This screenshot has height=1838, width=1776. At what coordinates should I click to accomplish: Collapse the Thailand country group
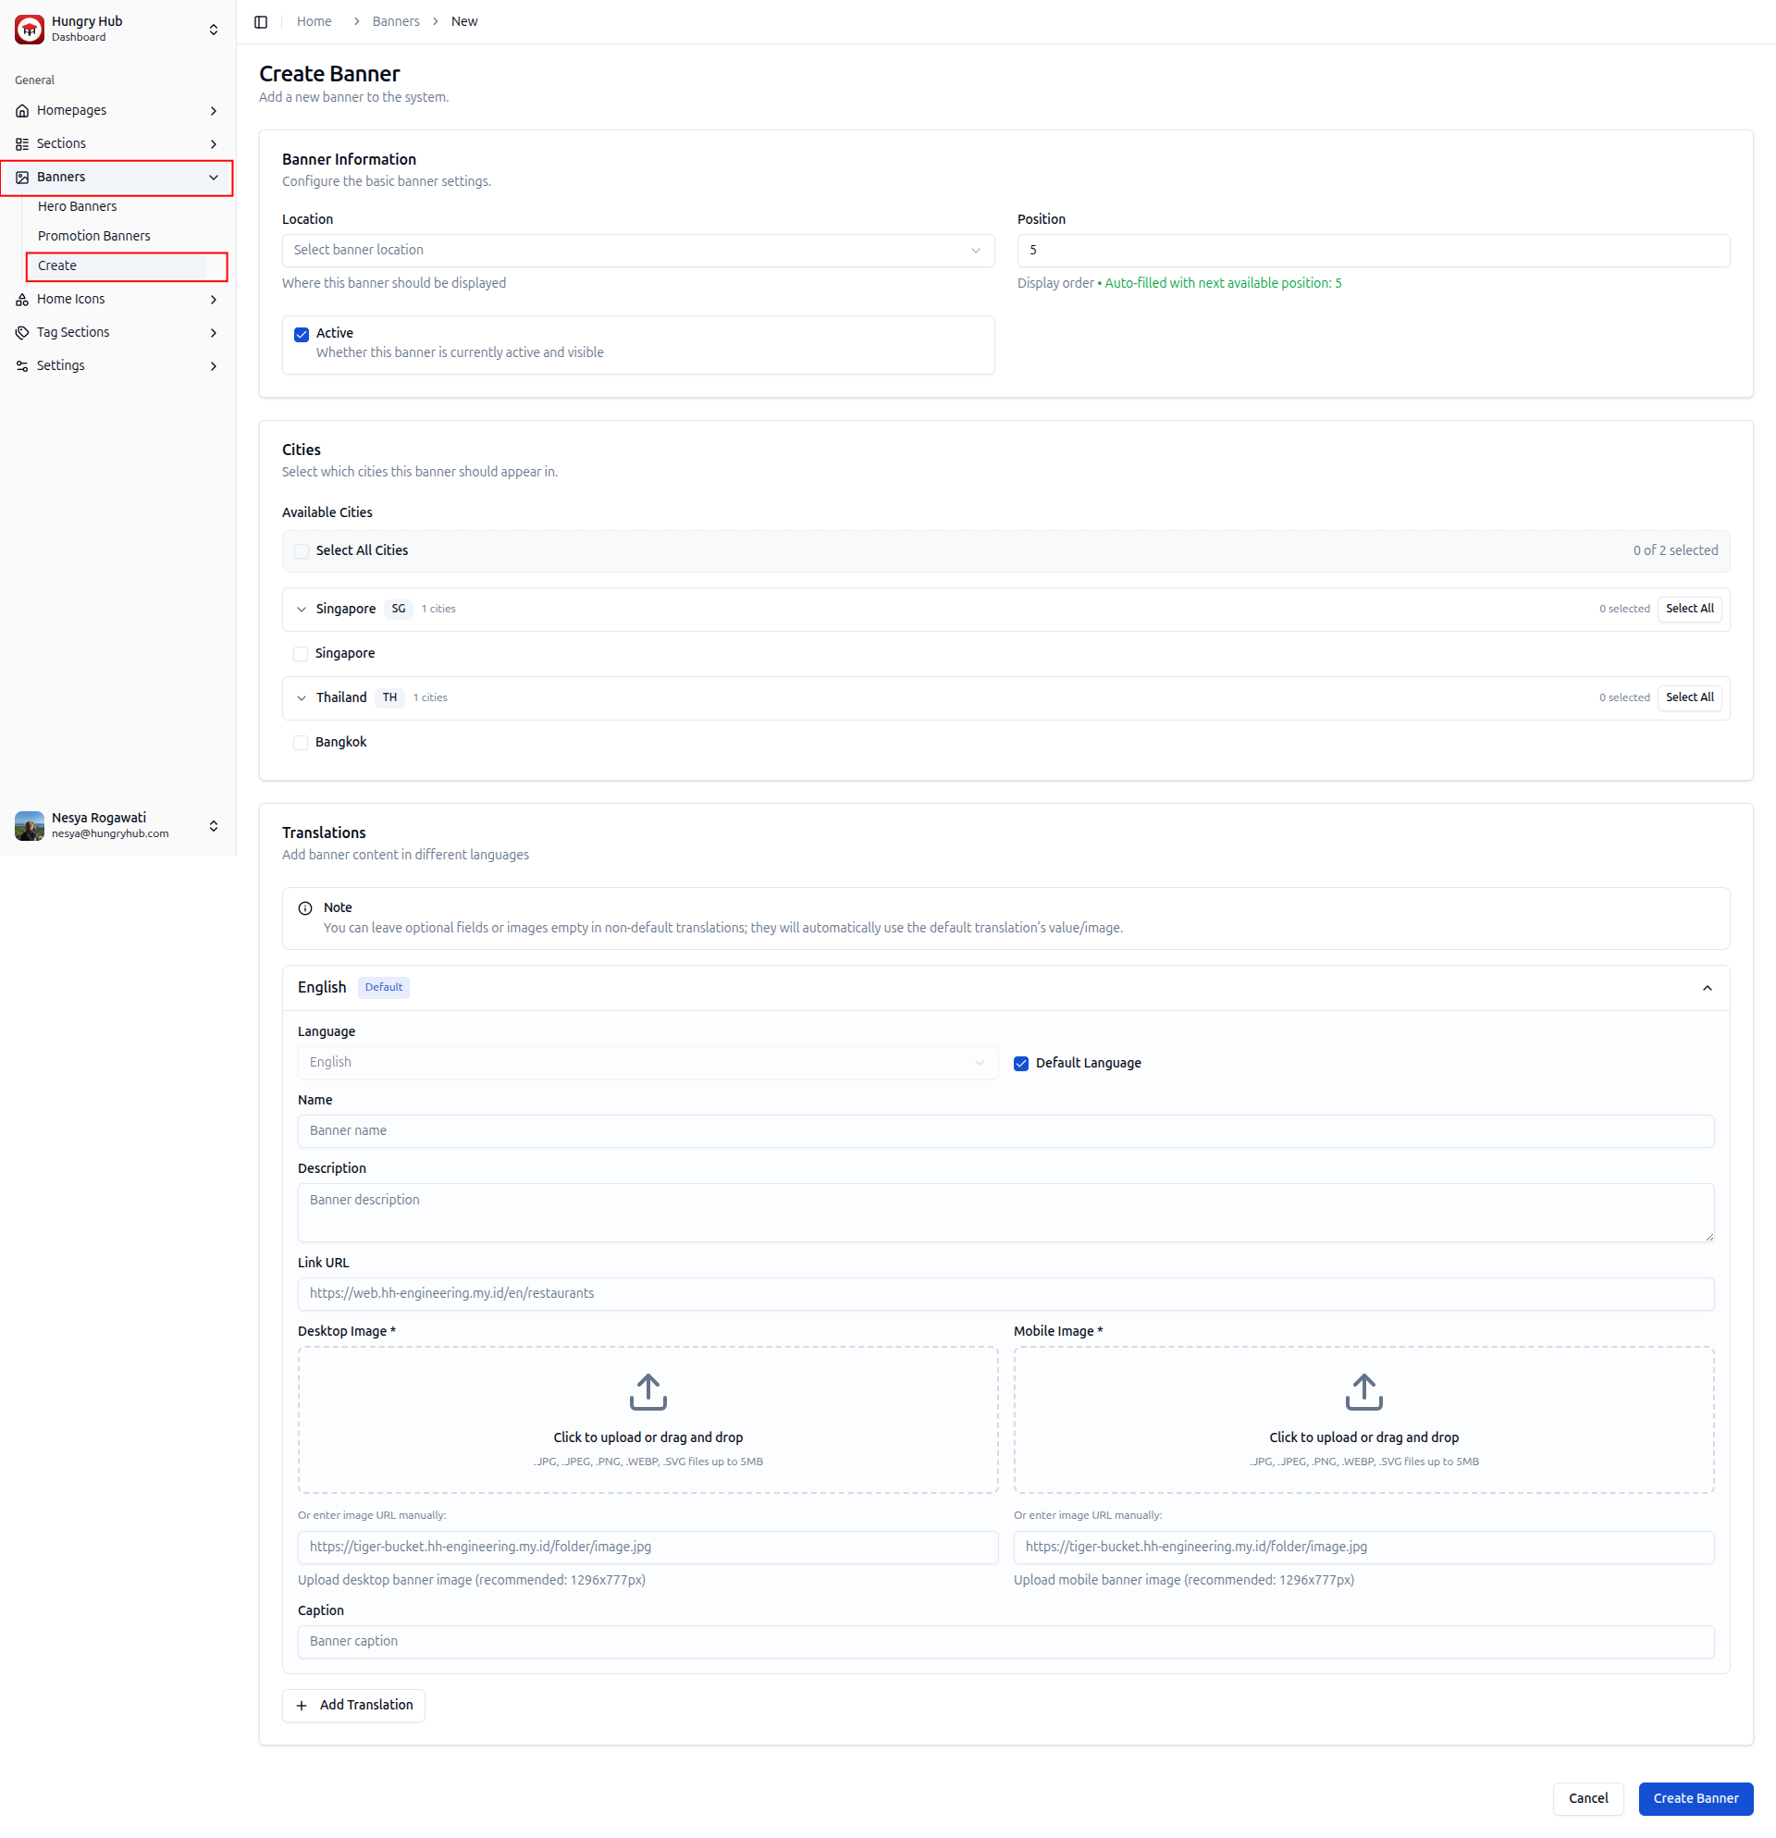coord(301,698)
